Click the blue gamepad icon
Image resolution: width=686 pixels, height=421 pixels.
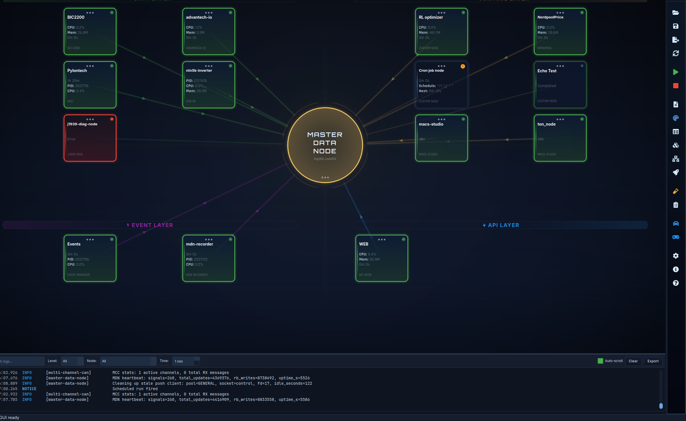[x=676, y=237]
